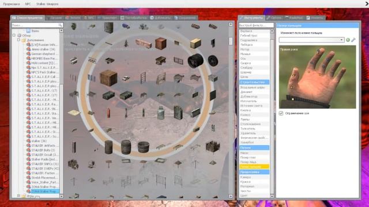Switch to the Энтити tab

tap(73, 18)
